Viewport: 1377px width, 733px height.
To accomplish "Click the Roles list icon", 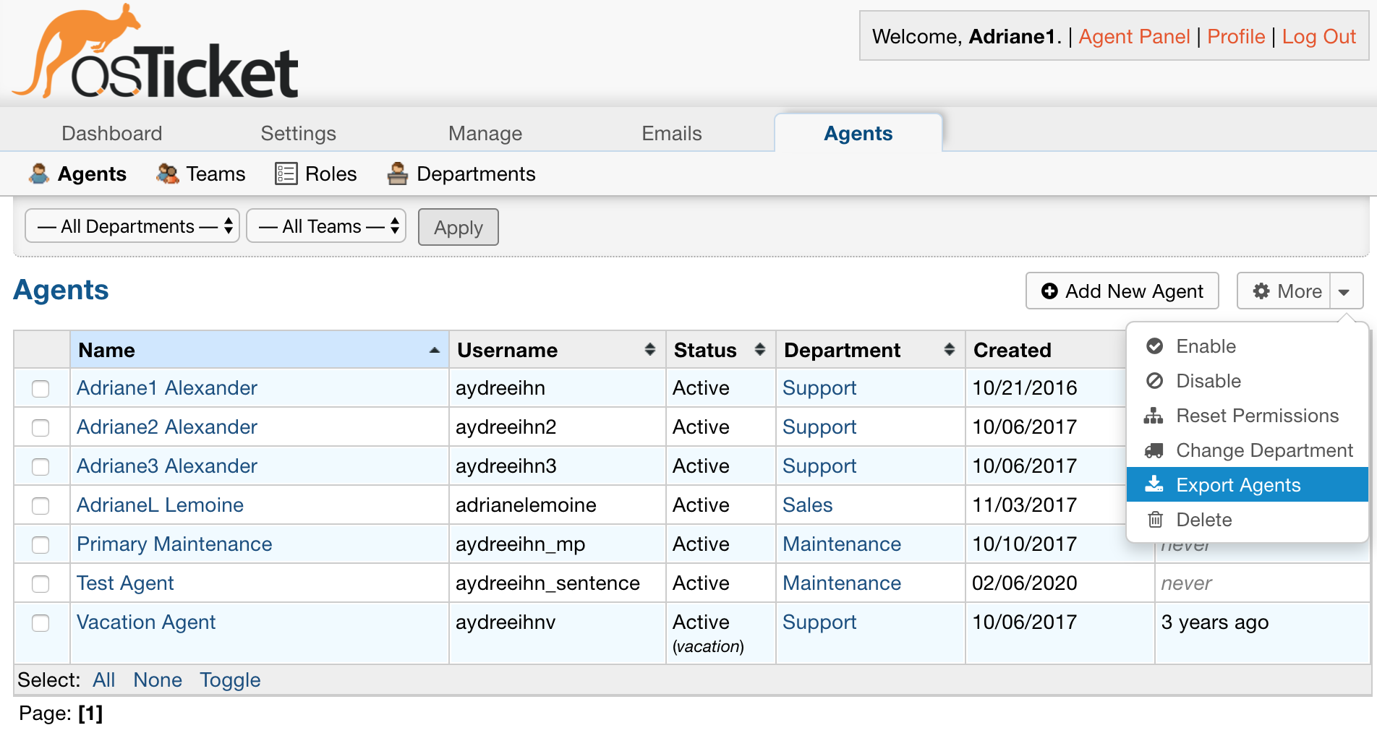I will pos(286,174).
